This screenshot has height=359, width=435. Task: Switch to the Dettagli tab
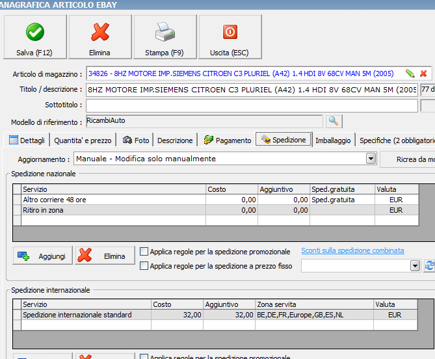point(27,140)
